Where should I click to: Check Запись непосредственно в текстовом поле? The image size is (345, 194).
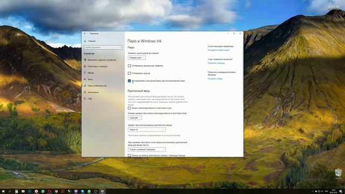coord(129,108)
